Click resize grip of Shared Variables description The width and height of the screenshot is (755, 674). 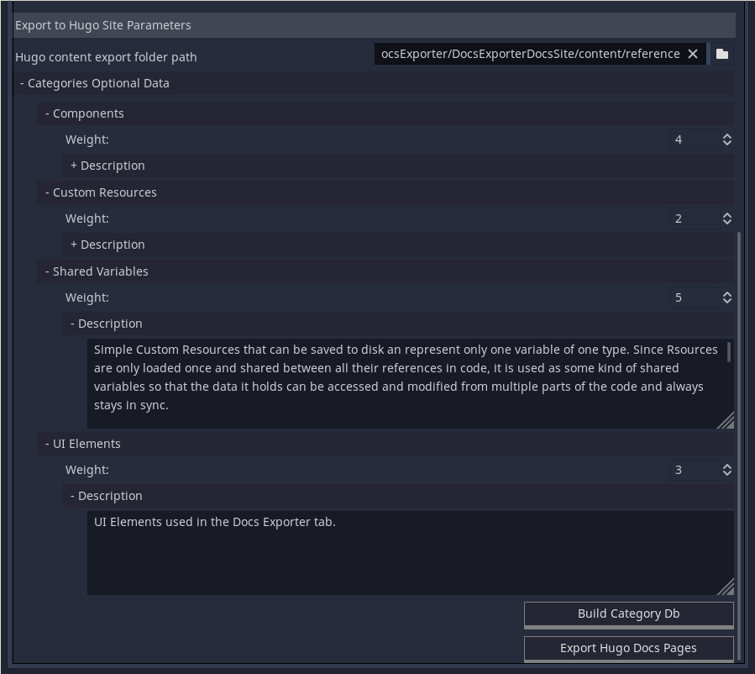(726, 420)
